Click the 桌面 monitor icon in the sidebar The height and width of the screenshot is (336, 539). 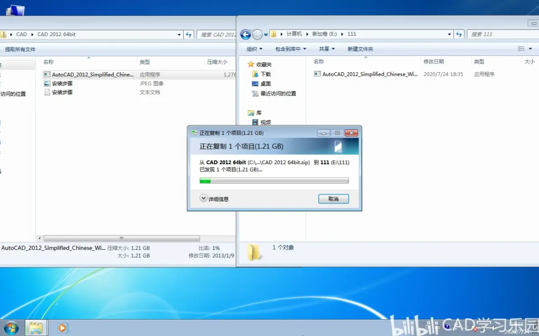(x=255, y=83)
